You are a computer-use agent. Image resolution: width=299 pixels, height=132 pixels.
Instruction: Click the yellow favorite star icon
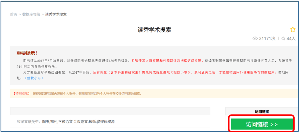click(293, 29)
